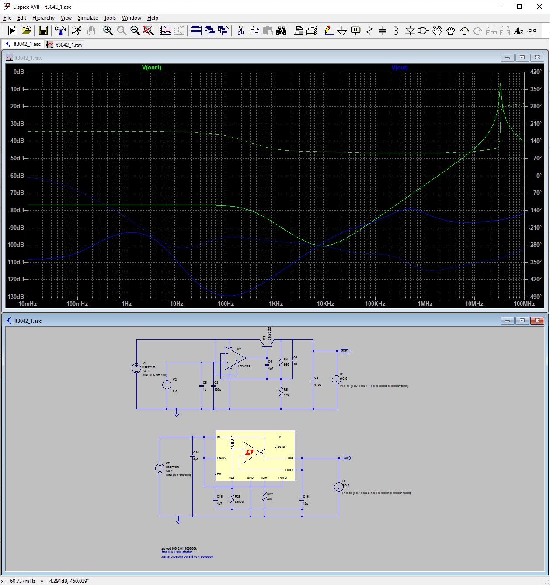The height and width of the screenshot is (585, 550).
Task: Close the lt3042_1.asc schematic window
Action: point(537,321)
